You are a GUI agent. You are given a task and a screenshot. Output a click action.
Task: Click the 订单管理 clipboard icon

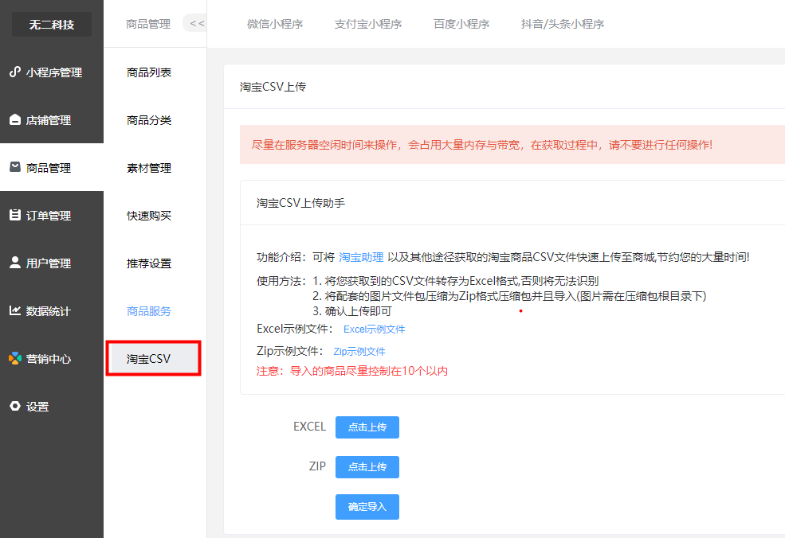[x=15, y=215]
